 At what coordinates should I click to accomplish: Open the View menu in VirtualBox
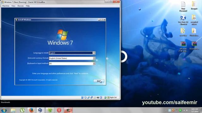(x=13, y=6)
